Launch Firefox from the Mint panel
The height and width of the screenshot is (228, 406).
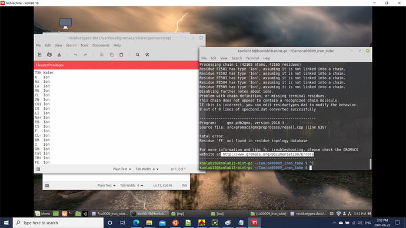(64, 213)
